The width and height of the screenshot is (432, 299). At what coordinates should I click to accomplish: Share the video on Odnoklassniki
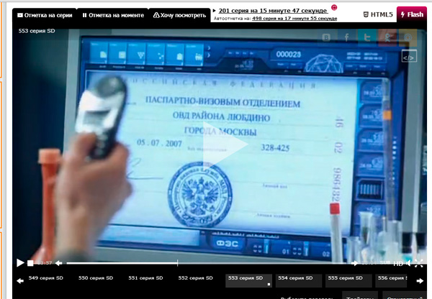coord(388,38)
